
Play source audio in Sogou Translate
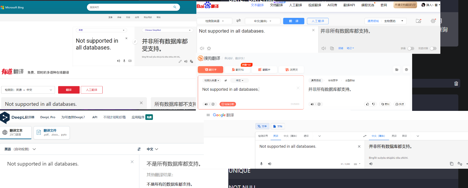point(206,104)
